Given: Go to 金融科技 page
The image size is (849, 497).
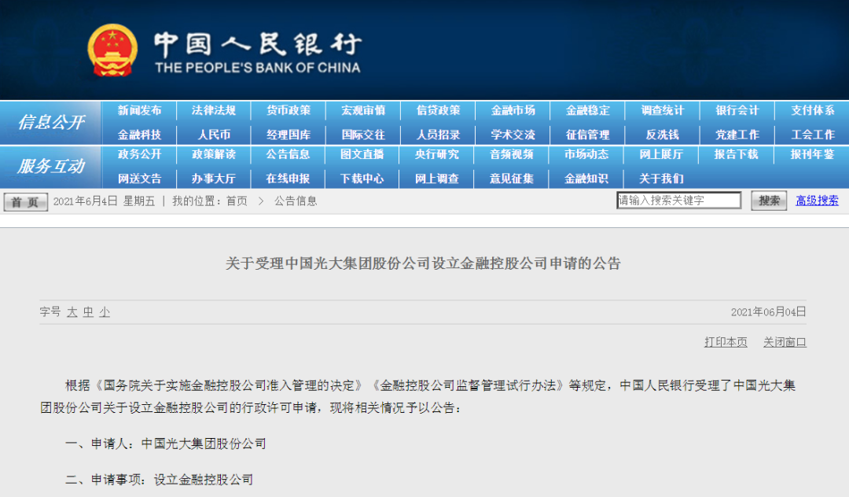Looking at the screenshot, I should (x=140, y=134).
